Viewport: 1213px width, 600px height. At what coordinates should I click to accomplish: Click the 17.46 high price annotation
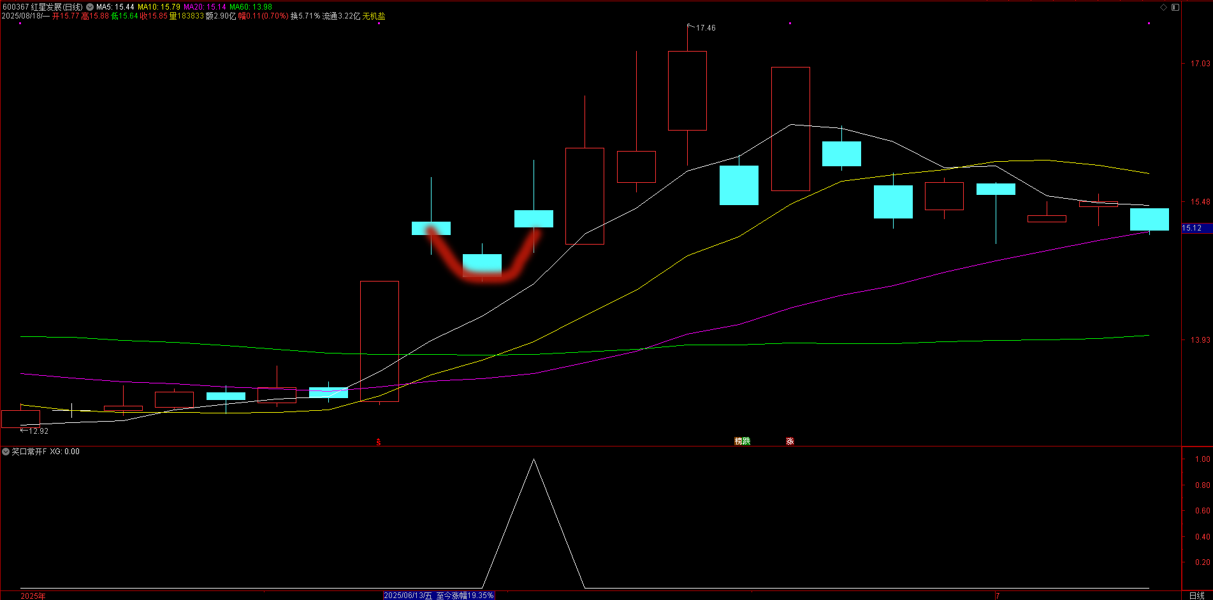705,28
